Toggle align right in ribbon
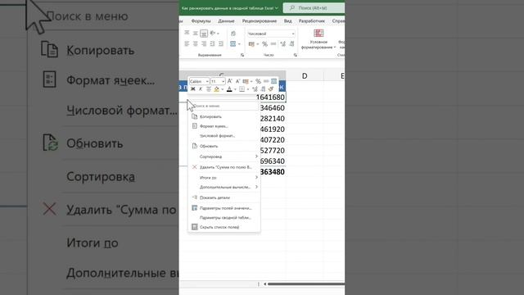Image resolution: width=524 pixels, height=295 pixels. coord(204,43)
